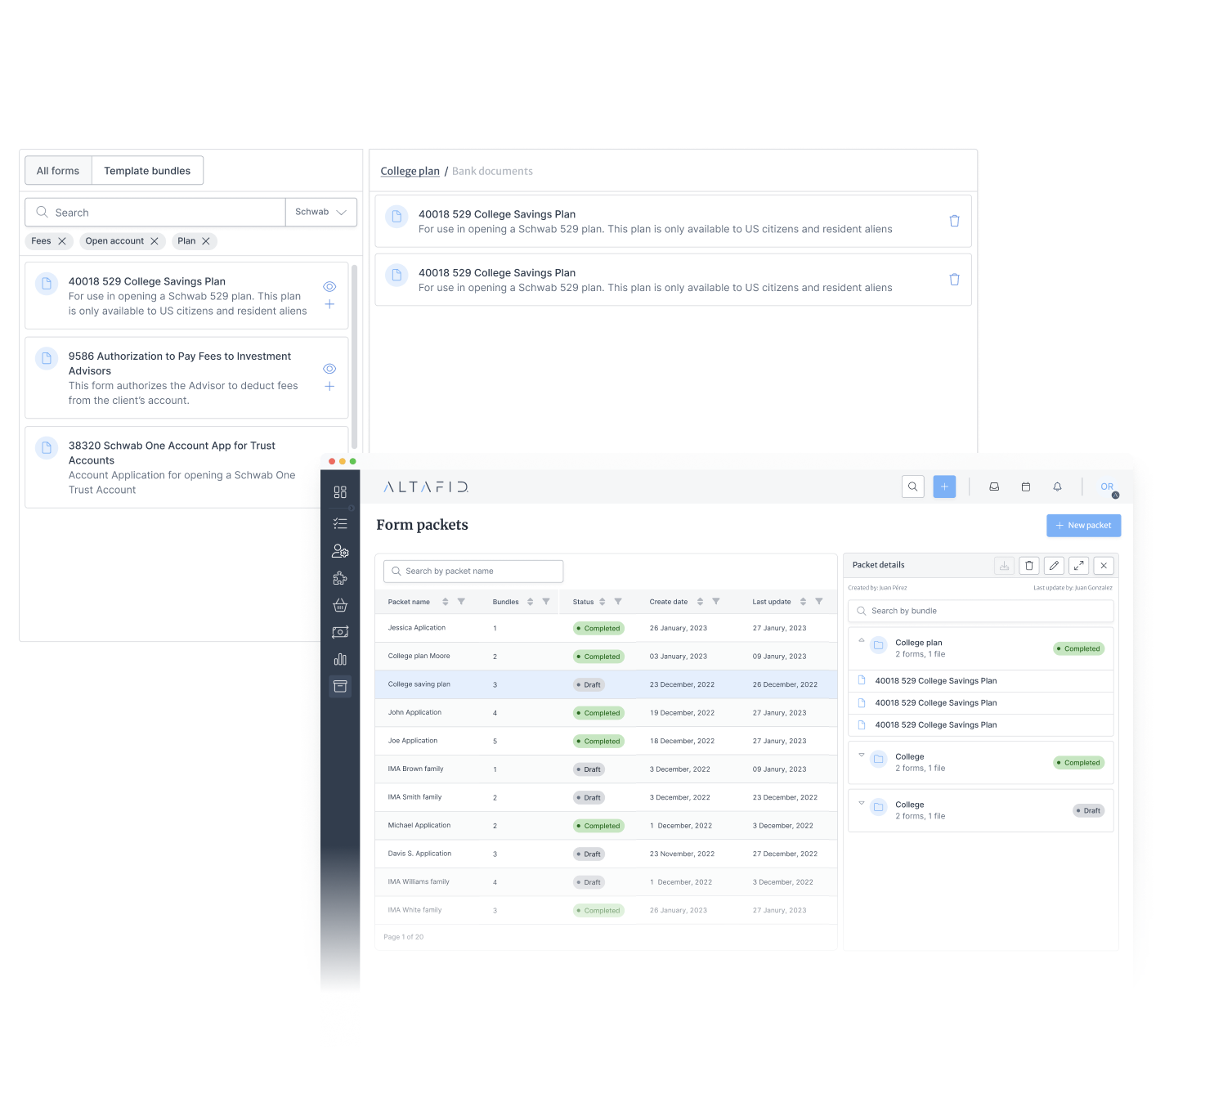Screen dimensions: 1223x1112
Task: Open the bar chart analytics sidebar icon
Action: click(x=340, y=659)
